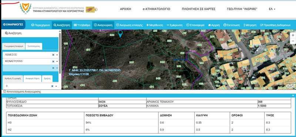Click the parcel number value 368
This screenshot has width=296, height=137.
pyautogui.click(x=260, y=102)
